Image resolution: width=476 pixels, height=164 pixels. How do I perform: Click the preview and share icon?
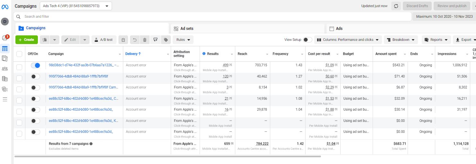pyautogui.click(x=155, y=40)
